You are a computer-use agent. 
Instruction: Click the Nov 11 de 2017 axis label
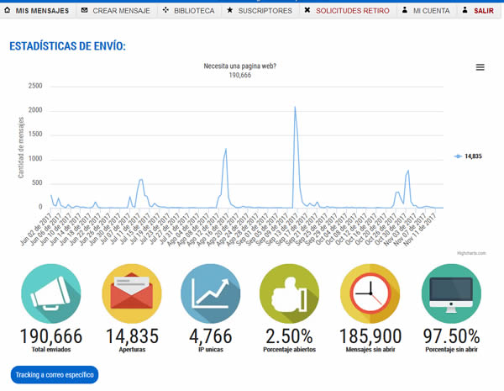419,229
